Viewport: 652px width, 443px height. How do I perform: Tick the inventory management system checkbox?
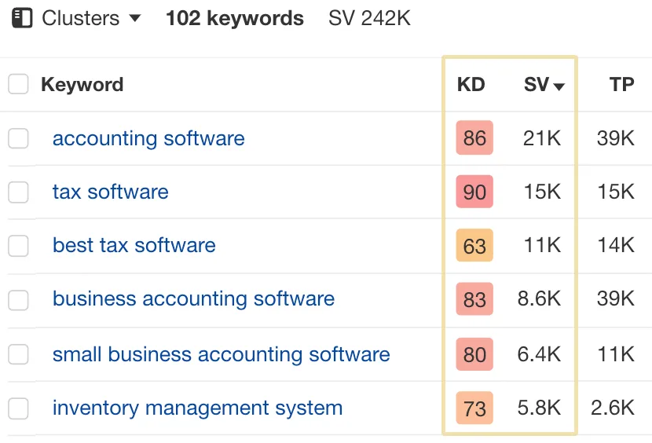[18, 408]
